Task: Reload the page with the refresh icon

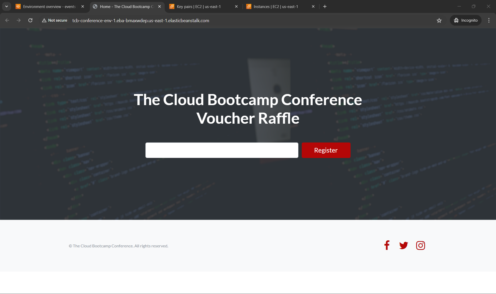Action: tap(30, 20)
